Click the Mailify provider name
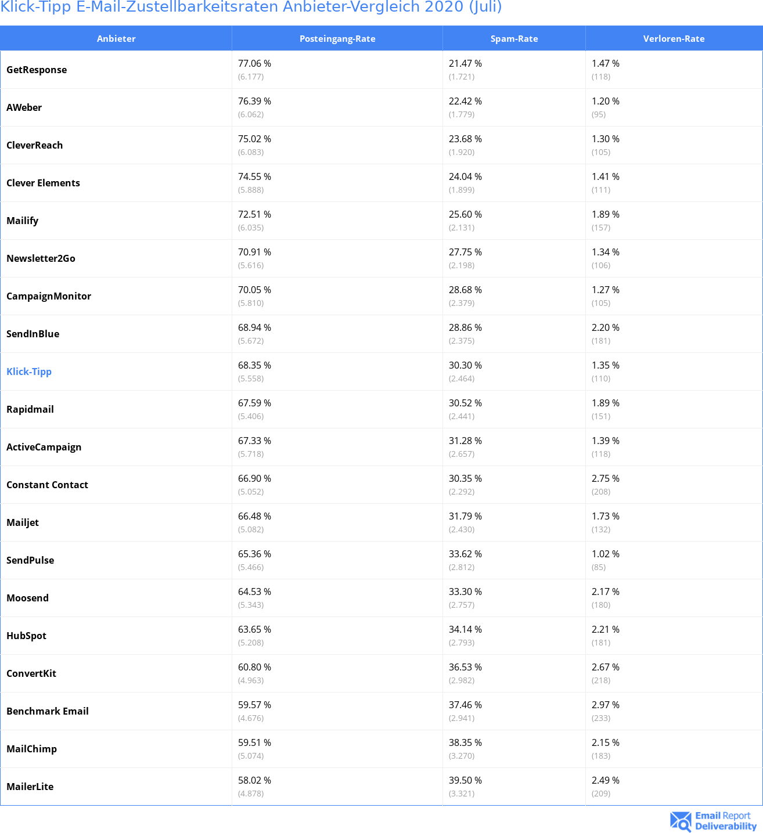The height and width of the screenshot is (833, 763). click(23, 221)
